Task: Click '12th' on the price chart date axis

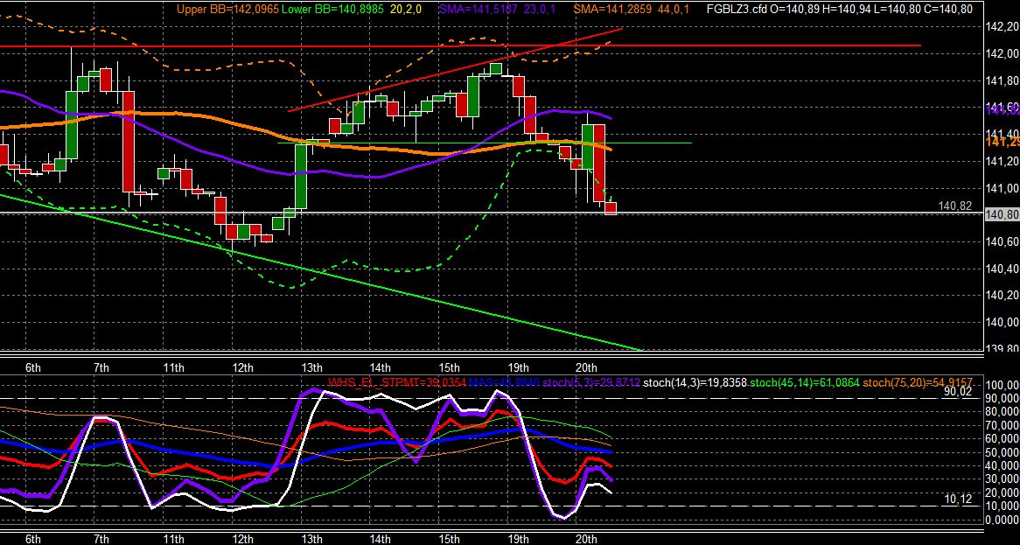Action: point(242,367)
